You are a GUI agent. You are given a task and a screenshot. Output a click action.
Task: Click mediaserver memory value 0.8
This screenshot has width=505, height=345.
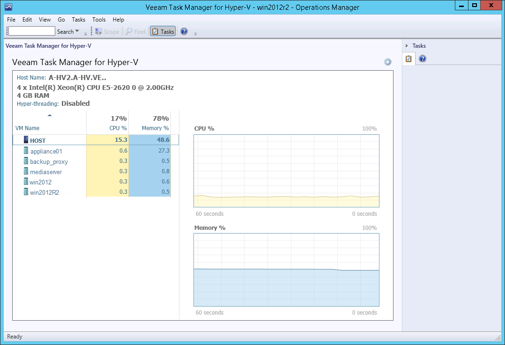pyautogui.click(x=165, y=171)
